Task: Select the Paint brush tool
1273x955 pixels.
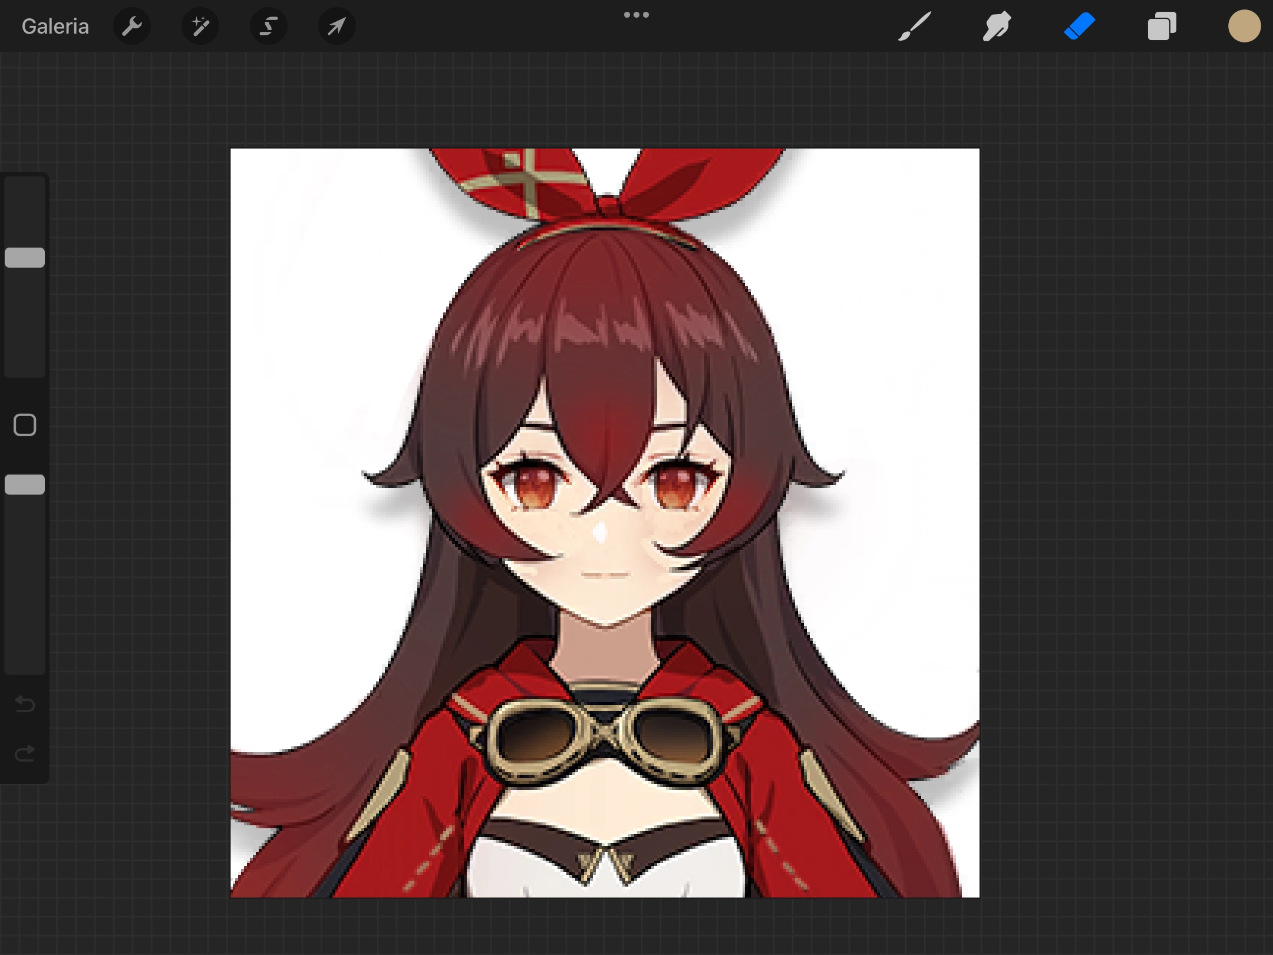Action: coord(915,26)
